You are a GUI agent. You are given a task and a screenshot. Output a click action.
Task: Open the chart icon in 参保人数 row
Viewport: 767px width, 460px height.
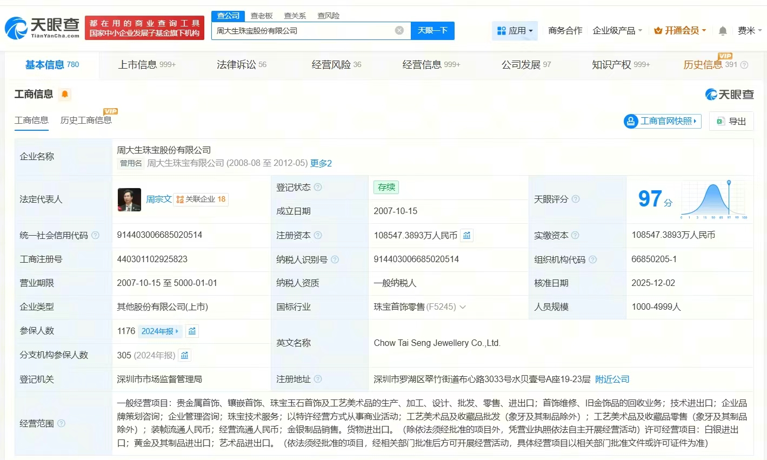tap(192, 331)
